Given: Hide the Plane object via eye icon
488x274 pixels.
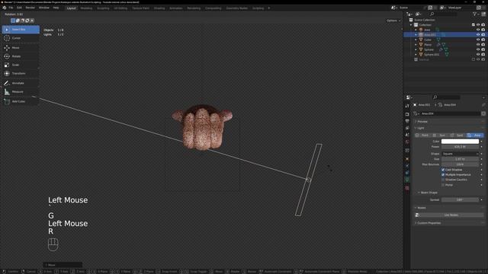Looking at the screenshot, I should pos(478,45).
